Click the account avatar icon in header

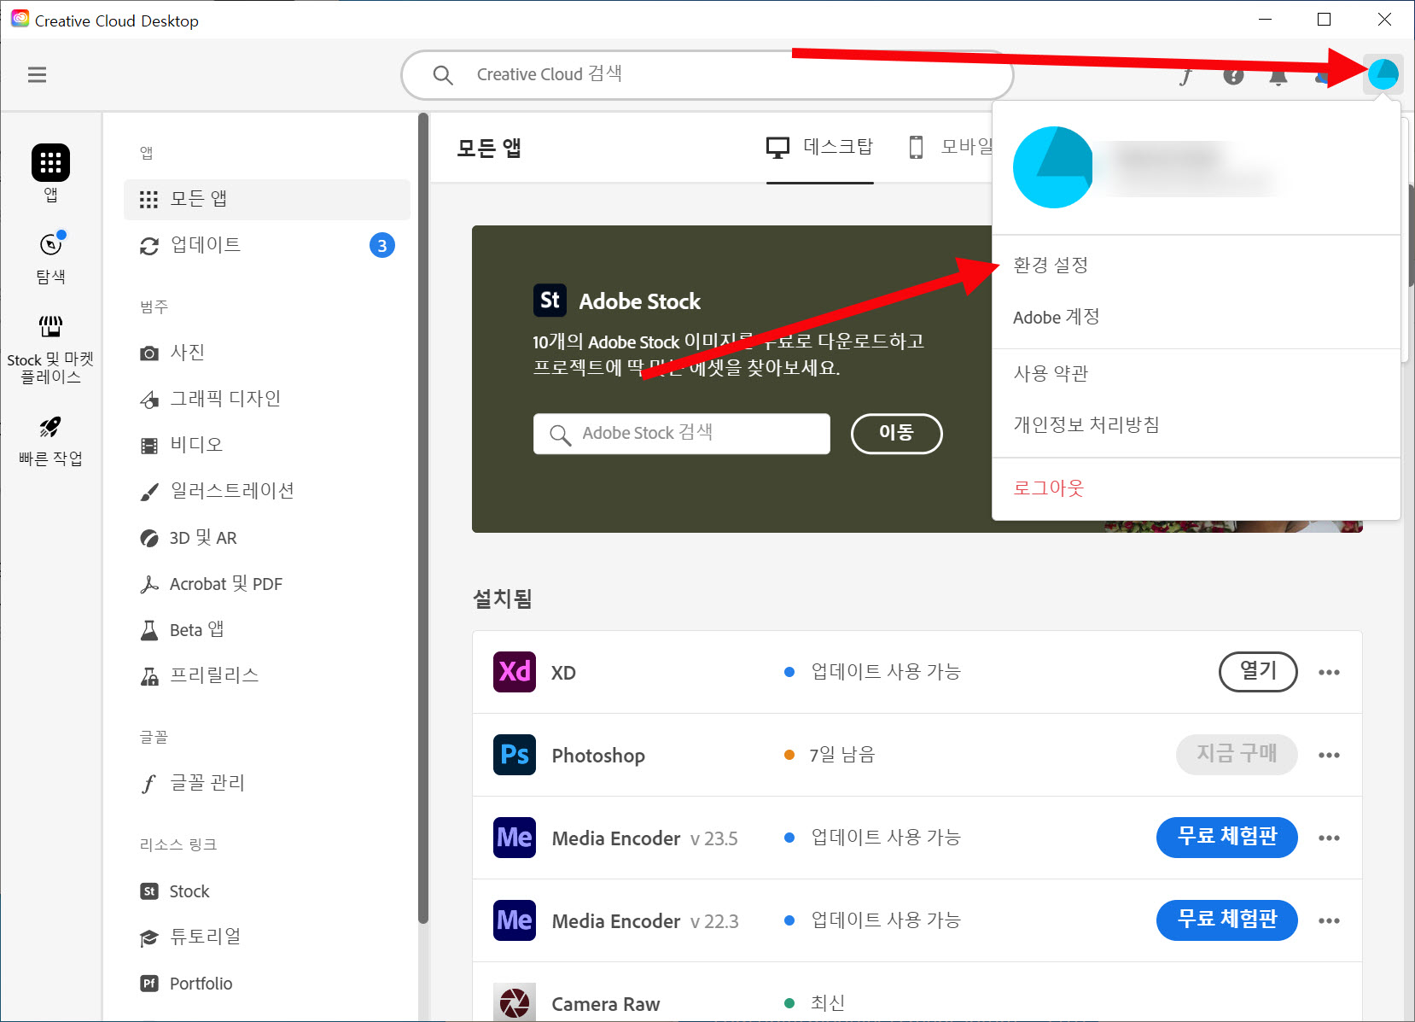click(1383, 74)
